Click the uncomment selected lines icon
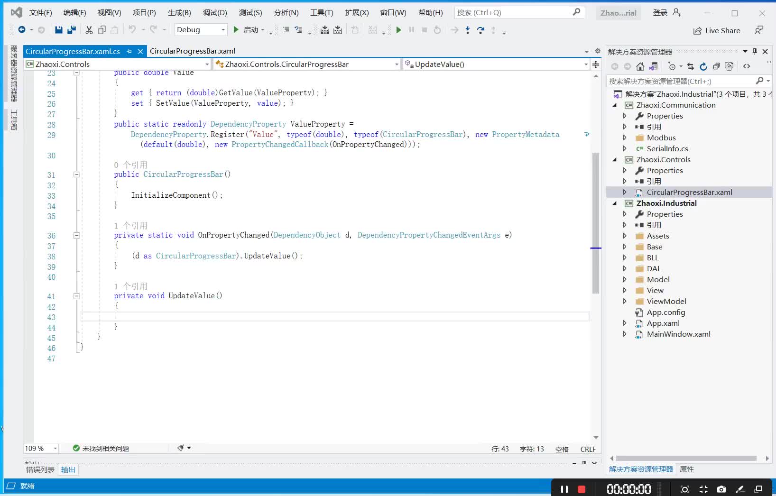This screenshot has width=776, height=496. [298, 30]
